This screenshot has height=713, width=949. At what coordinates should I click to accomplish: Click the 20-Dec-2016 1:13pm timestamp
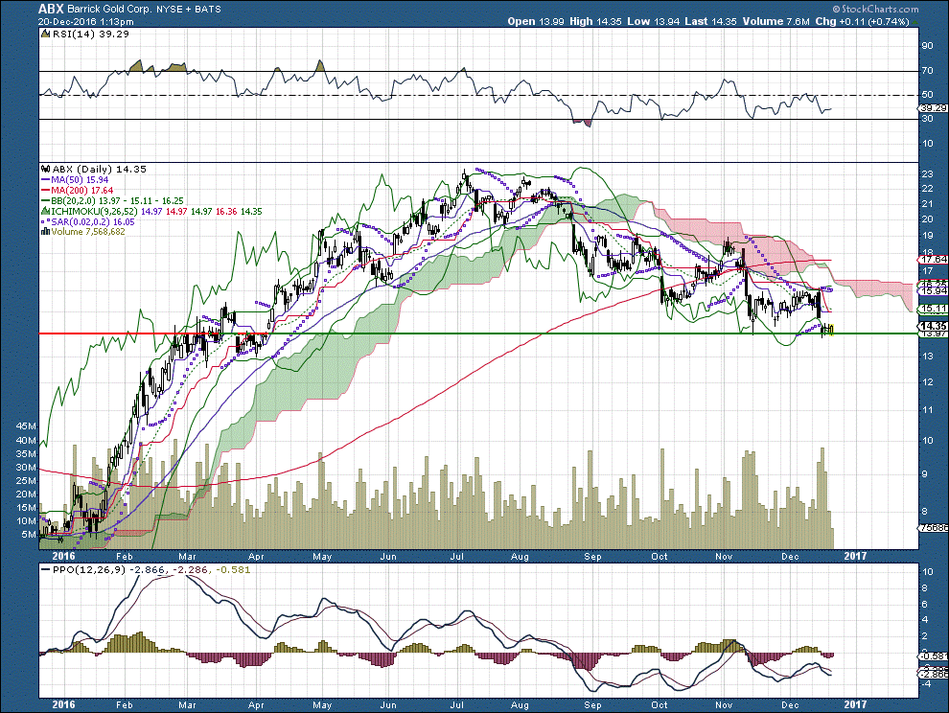86,21
